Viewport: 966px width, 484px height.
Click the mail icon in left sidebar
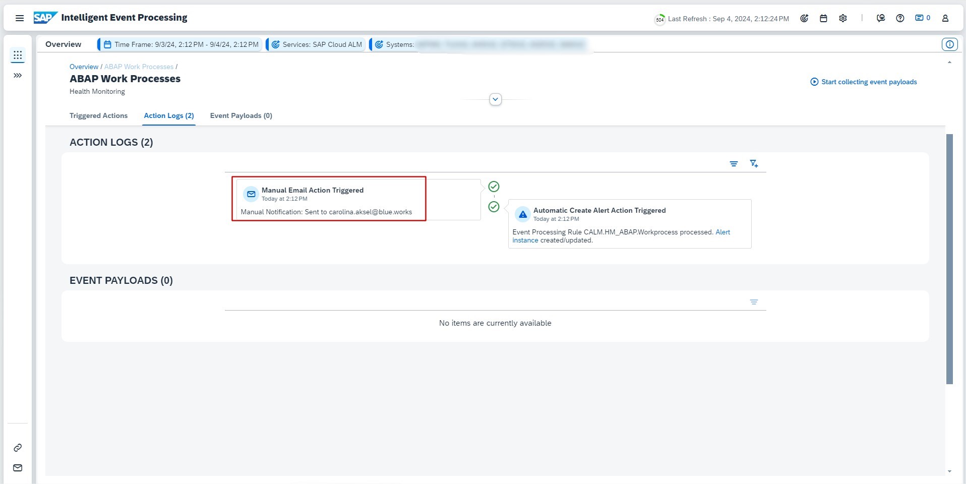coord(18,468)
